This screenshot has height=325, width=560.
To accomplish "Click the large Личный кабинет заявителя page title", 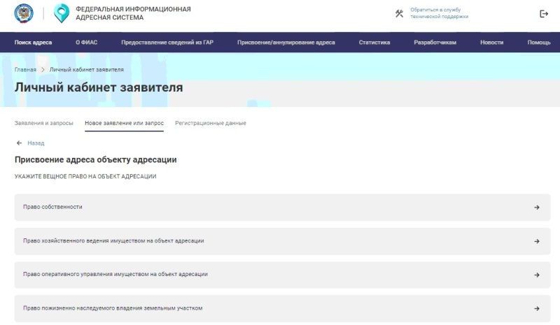I will [x=99, y=87].
